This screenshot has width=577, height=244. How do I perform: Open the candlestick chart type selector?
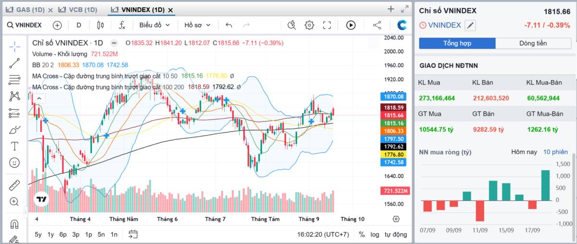pos(100,25)
